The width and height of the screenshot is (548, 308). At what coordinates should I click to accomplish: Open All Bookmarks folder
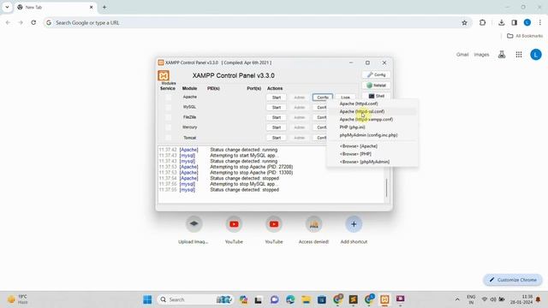click(525, 36)
